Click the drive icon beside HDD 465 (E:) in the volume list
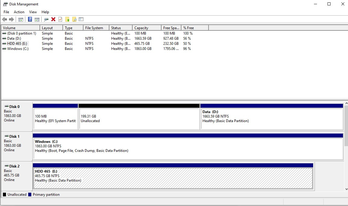 [4, 44]
